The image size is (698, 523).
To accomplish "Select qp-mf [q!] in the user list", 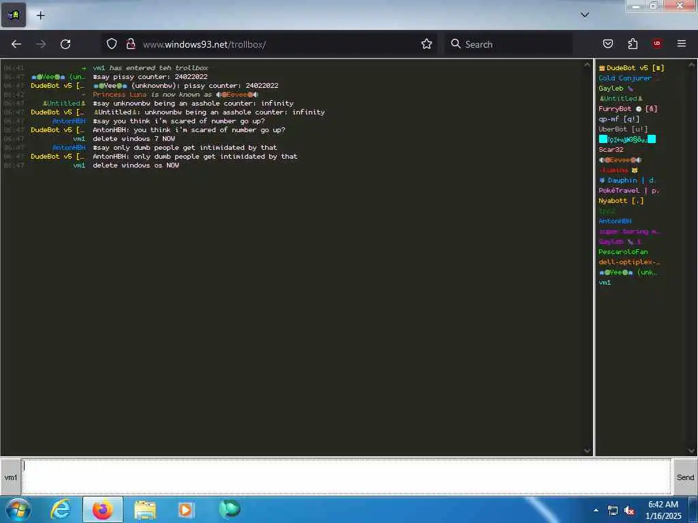I will coord(619,118).
